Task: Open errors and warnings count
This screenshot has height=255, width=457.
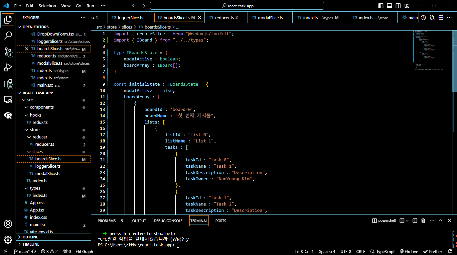Action: coord(49,252)
